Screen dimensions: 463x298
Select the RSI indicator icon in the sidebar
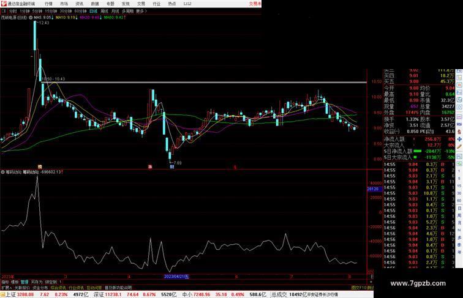tap(459, 124)
